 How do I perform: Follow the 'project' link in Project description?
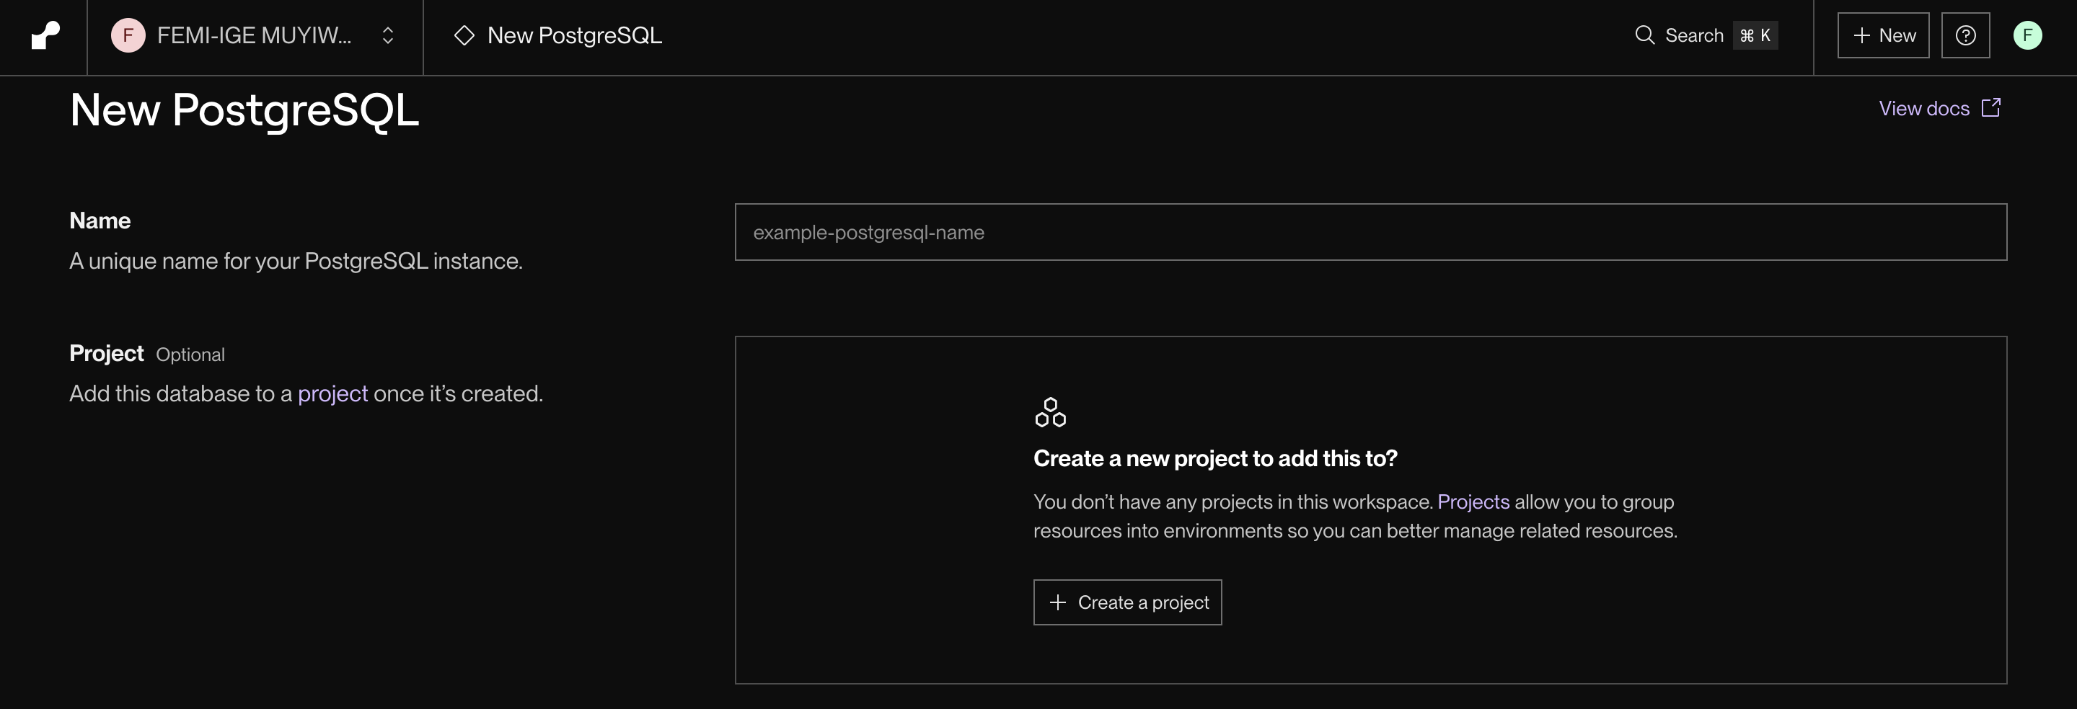point(332,394)
